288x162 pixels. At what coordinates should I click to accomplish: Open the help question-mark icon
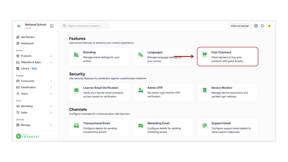256,26
